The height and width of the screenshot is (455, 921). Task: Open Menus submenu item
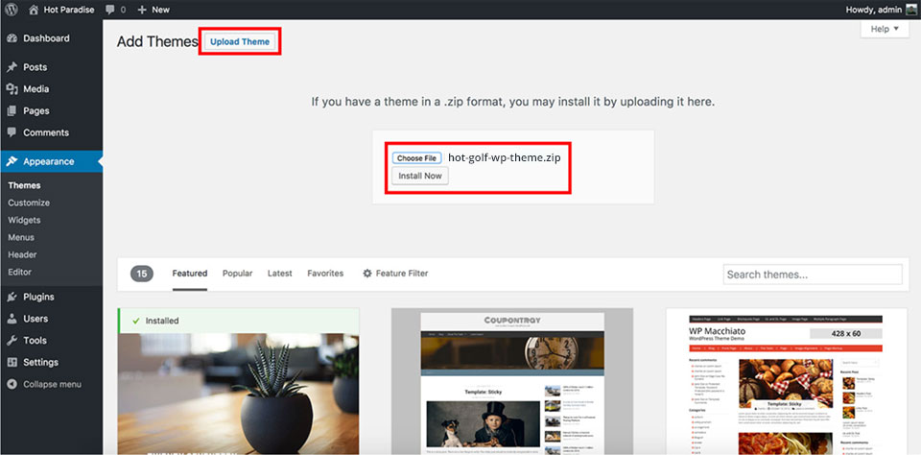pos(21,237)
